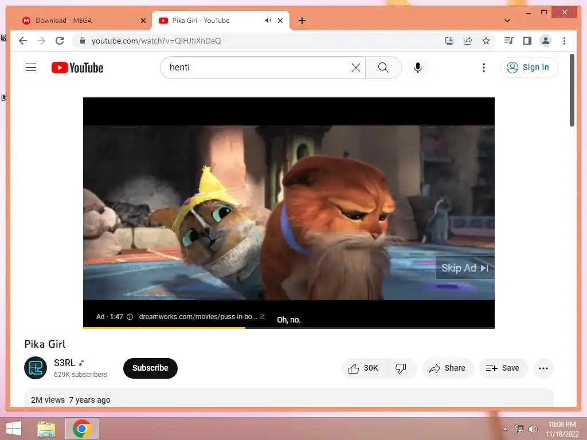The image size is (587, 440).
Task: Focus the address bar URL
Action: pyautogui.click(x=156, y=41)
